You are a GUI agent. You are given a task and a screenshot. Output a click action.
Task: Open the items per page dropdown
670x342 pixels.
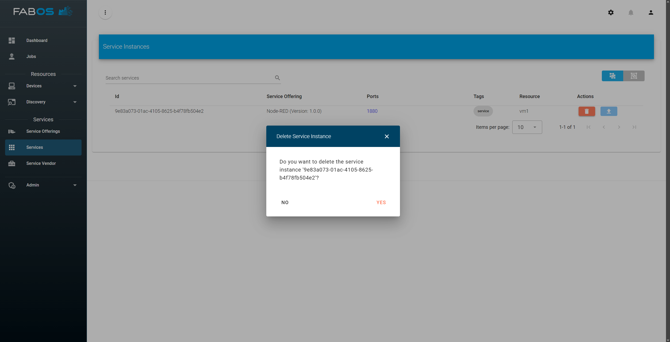527,127
